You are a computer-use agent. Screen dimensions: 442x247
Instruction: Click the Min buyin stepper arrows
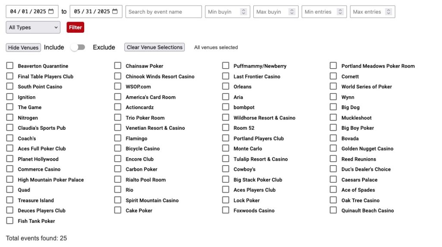pos(243,12)
